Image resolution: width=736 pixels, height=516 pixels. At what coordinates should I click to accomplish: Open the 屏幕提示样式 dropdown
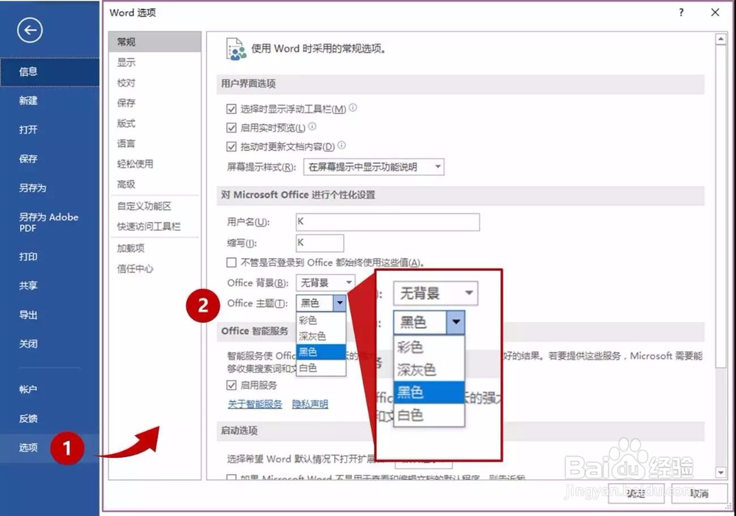(x=436, y=167)
